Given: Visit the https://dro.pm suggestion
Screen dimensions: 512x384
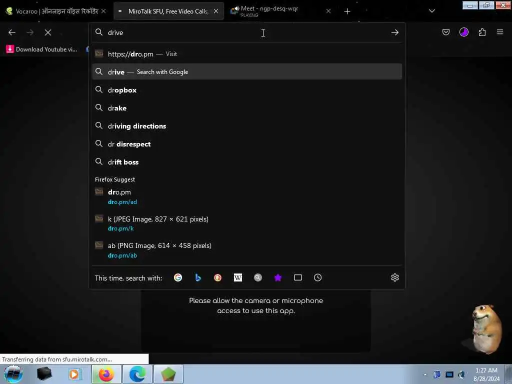Looking at the screenshot, I should (247, 54).
